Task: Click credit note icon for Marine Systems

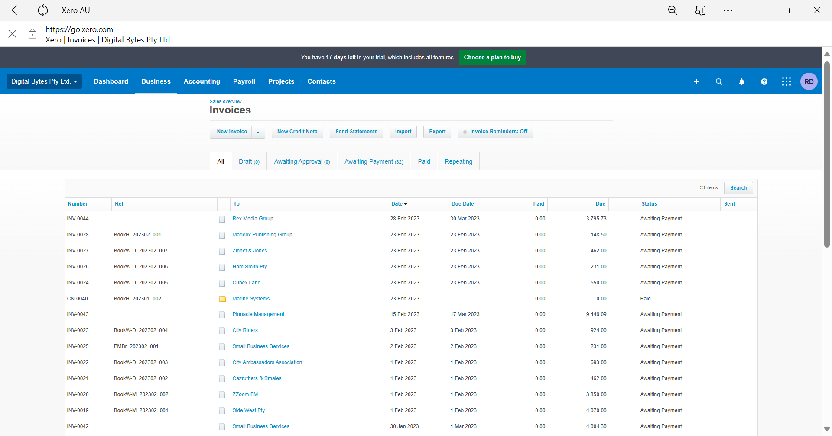Action: [222, 299]
